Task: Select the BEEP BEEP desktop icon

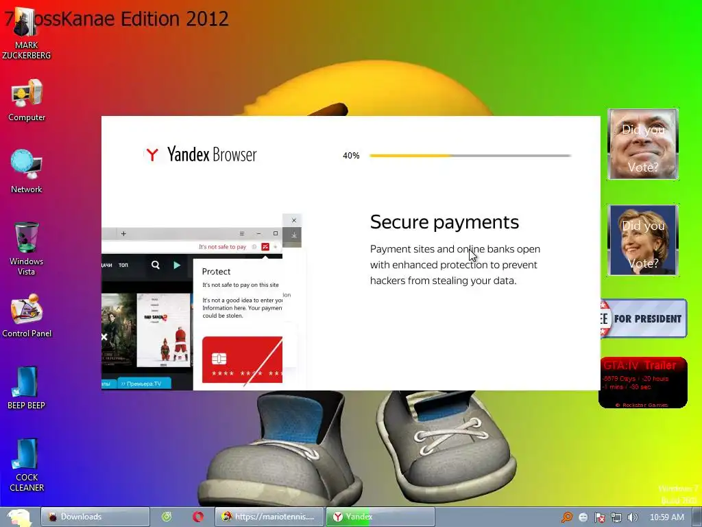Action: [27, 388]
